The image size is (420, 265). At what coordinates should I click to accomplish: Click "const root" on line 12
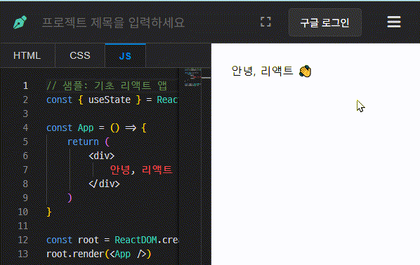pyautogui.click(x=72, y=240)
